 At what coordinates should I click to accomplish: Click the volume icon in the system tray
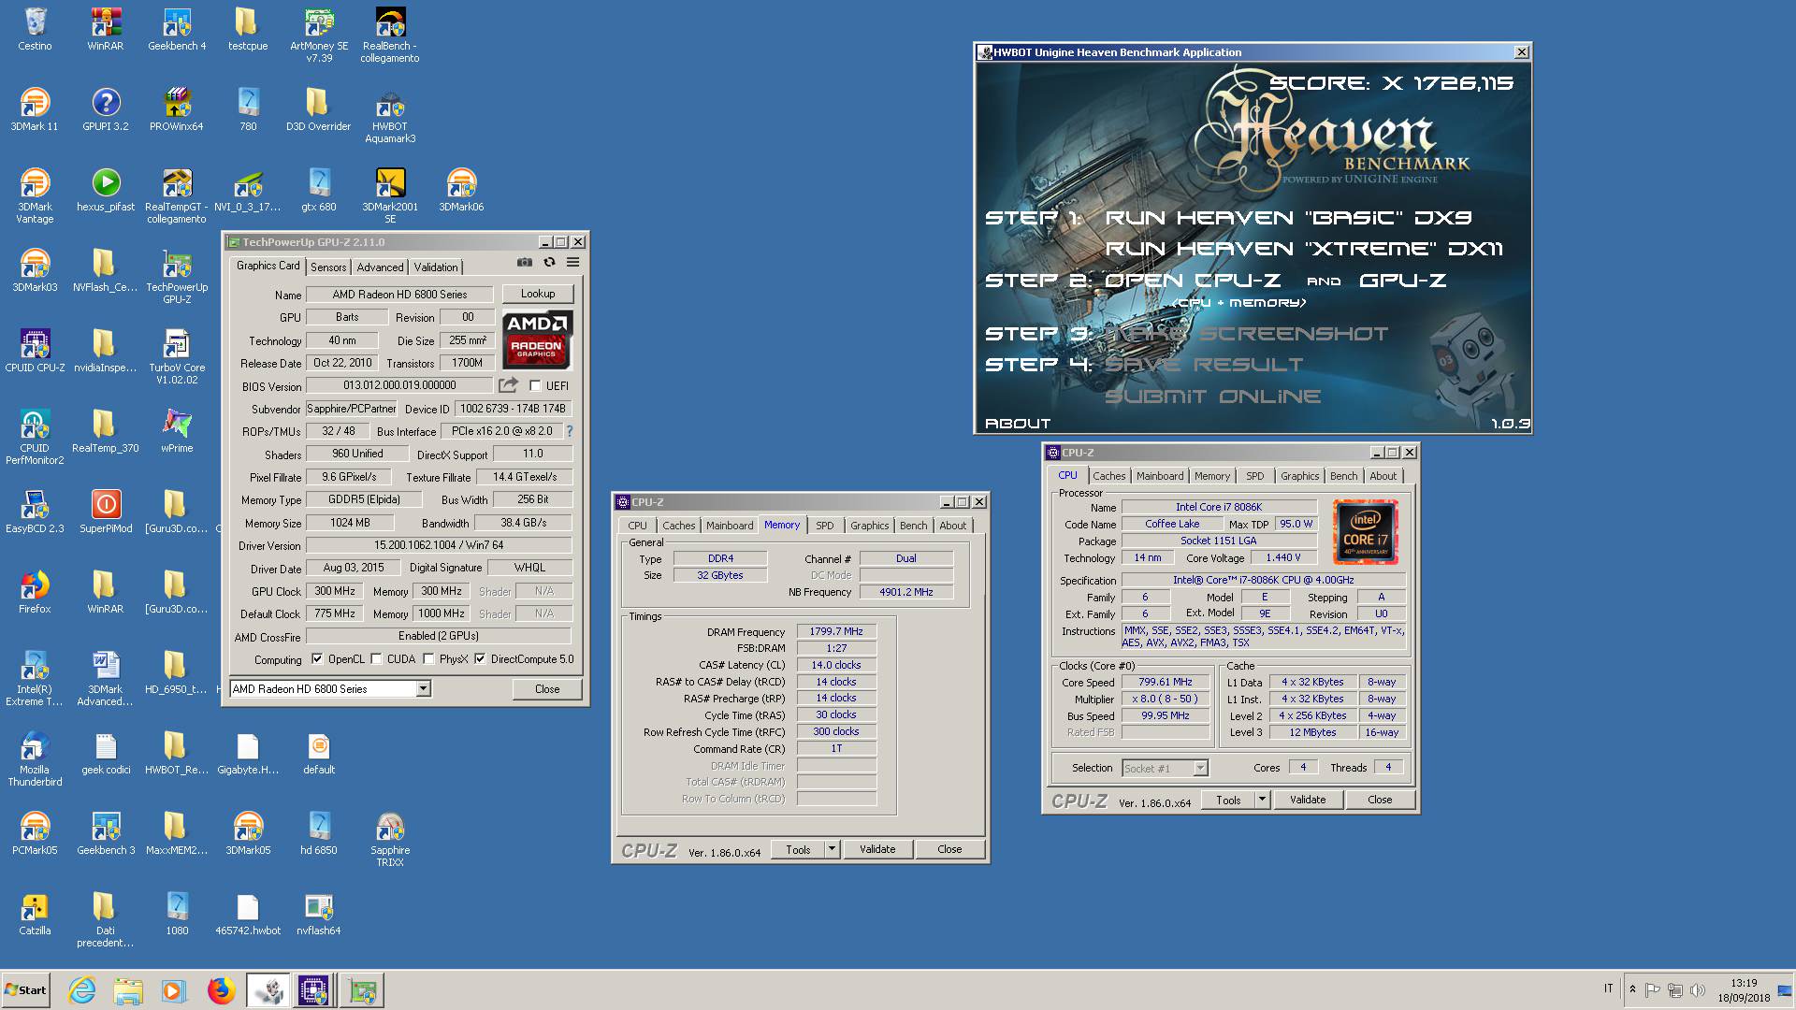click(x=1698, y=990)
